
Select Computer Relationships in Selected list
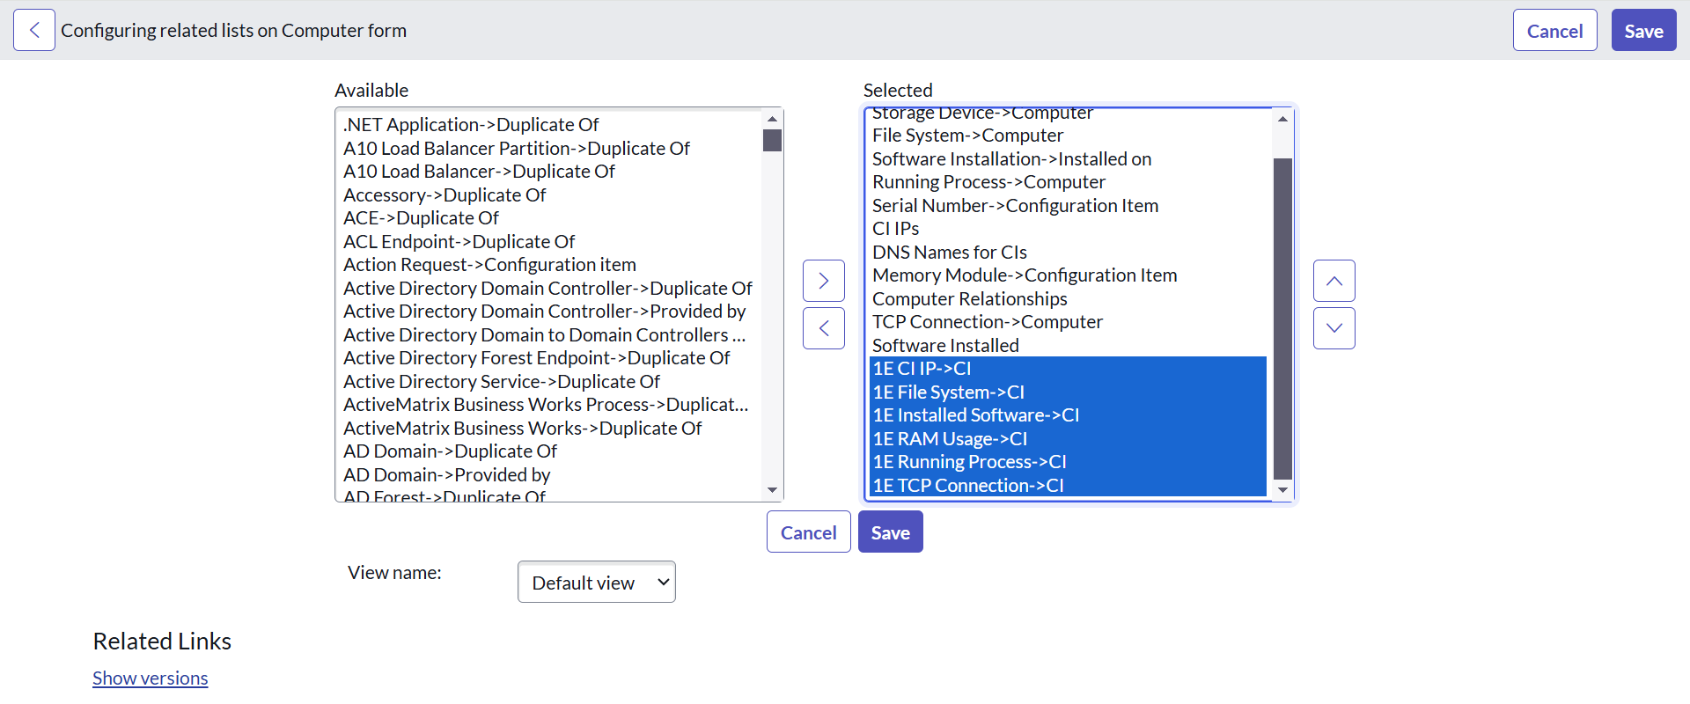[969, 299]
